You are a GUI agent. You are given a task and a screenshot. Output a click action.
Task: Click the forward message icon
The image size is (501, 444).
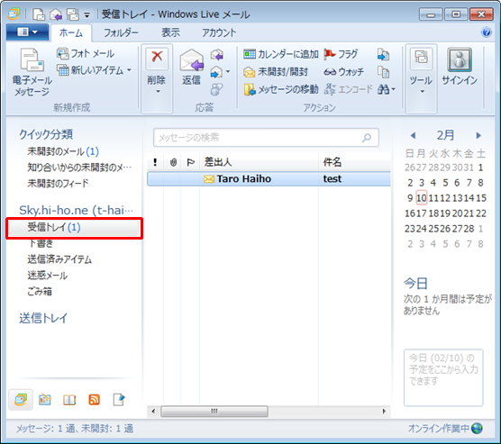[x=216, y=72]
